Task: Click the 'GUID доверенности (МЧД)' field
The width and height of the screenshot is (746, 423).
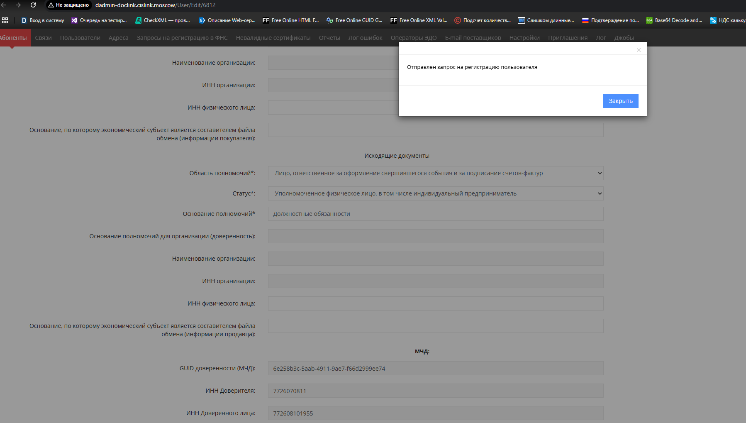Action: [436, 368]
